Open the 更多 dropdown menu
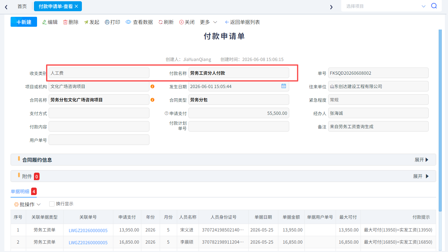448x252 pixels. pyautogui.click(x=208, y=22)
